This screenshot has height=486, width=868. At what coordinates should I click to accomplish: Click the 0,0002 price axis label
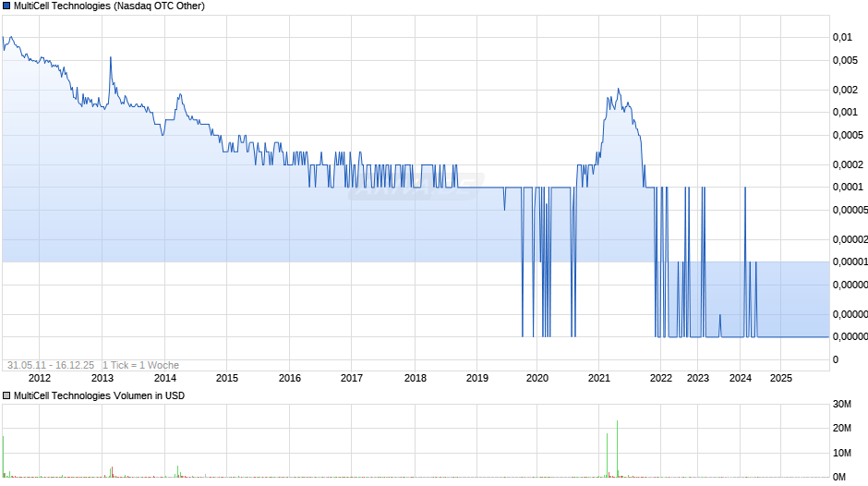coord(848,164)
